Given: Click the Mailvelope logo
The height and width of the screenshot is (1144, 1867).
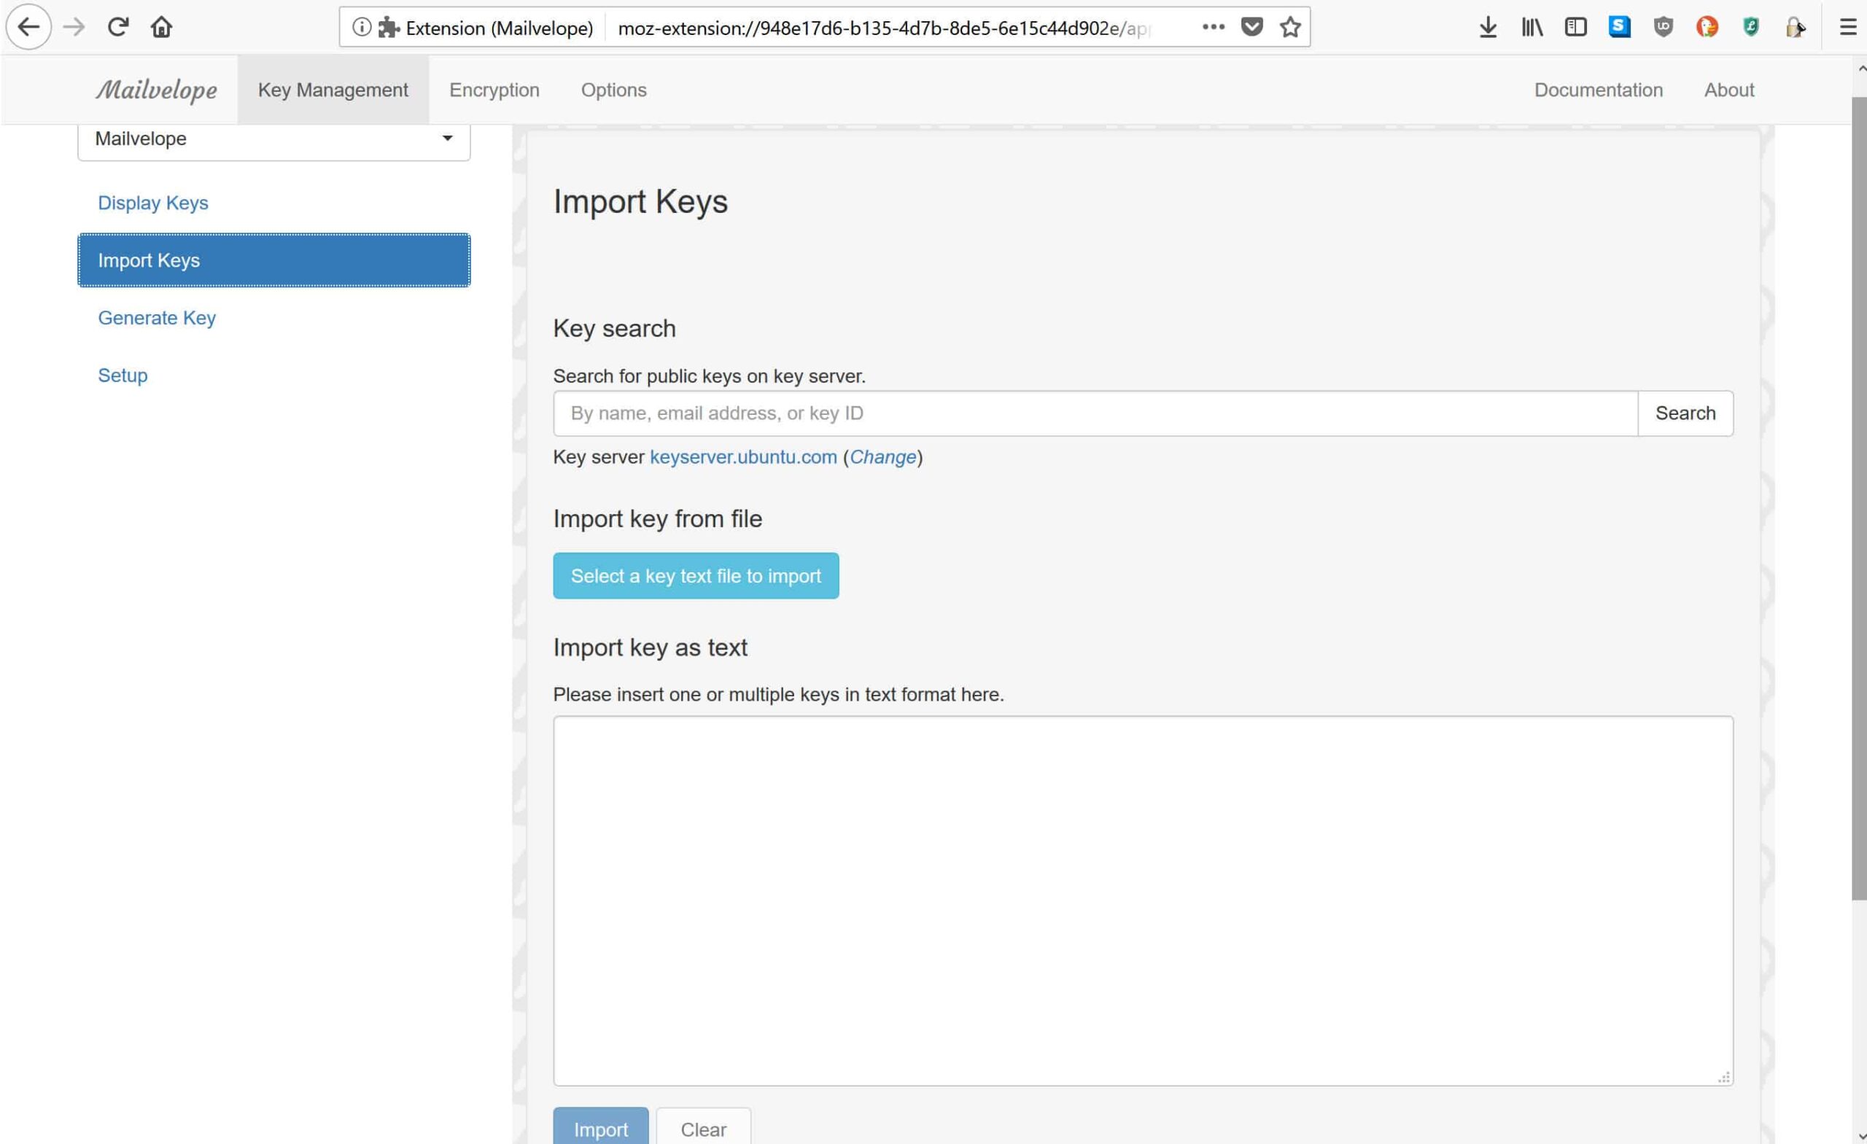Looking at the screenshot, I should pos(156,90).
